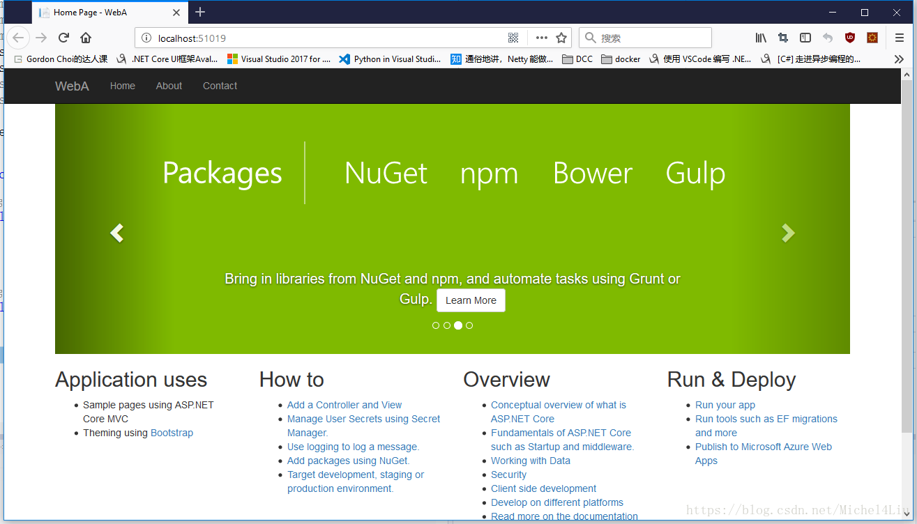This screenshot has height=524, width=917.
Task: Open the Run your app link
Action: coord(725,405)
